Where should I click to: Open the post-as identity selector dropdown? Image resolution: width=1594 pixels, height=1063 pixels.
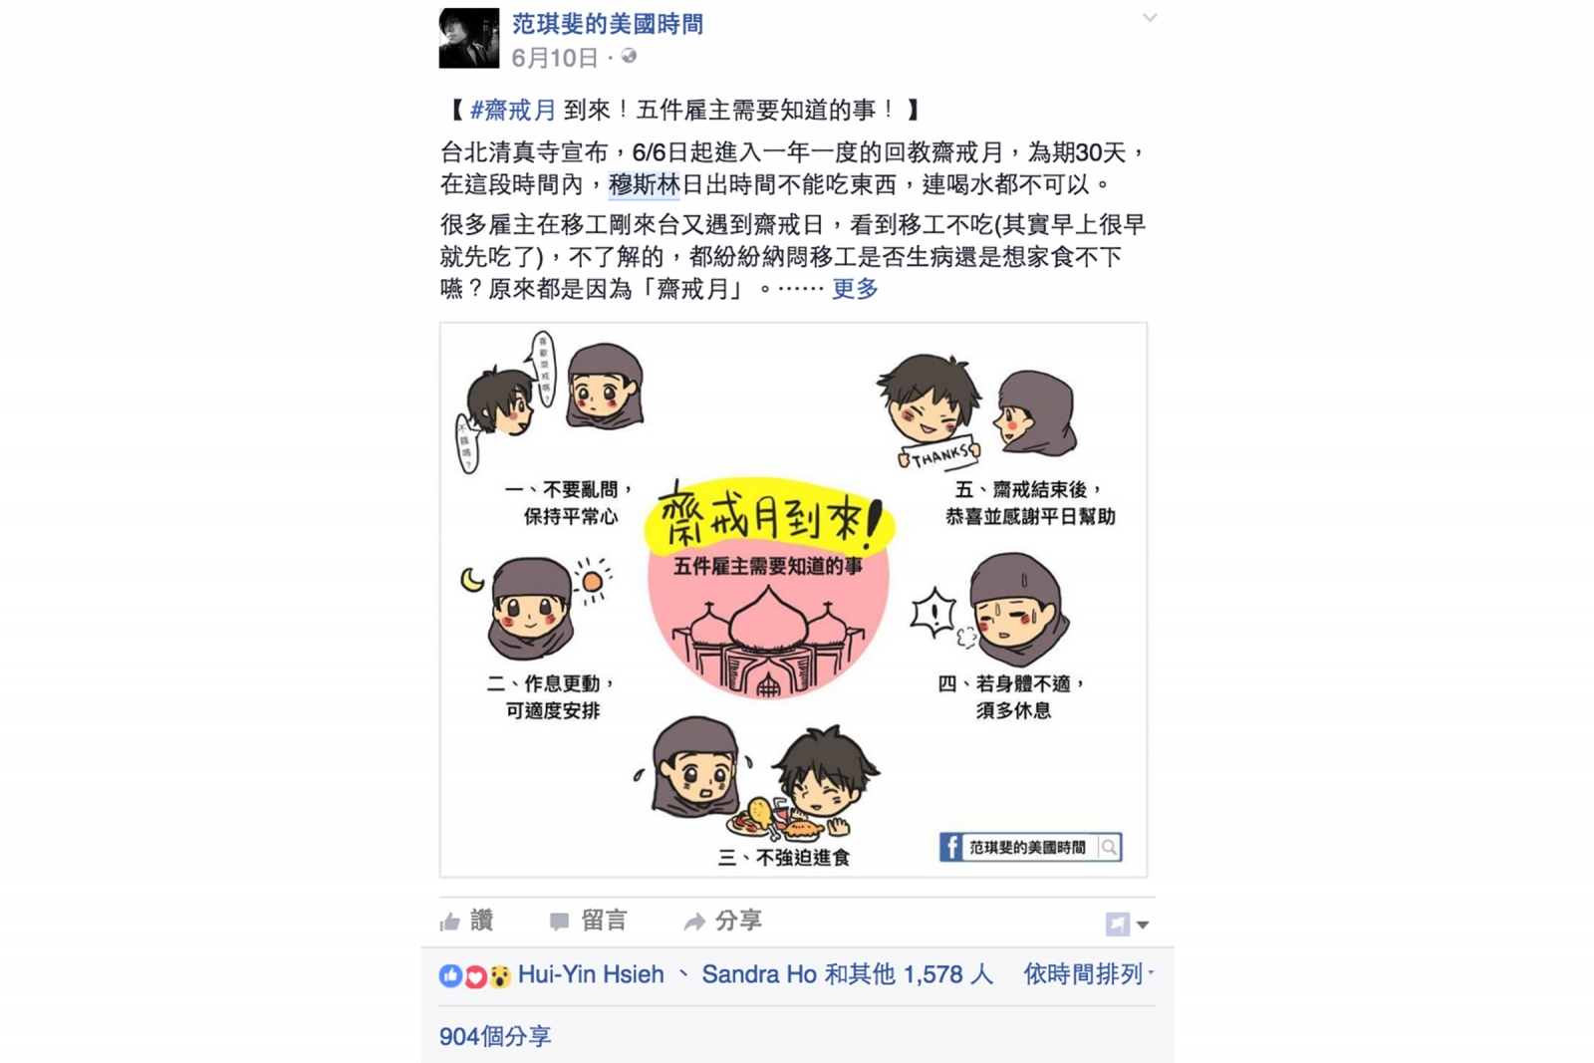coord(1127,924)
